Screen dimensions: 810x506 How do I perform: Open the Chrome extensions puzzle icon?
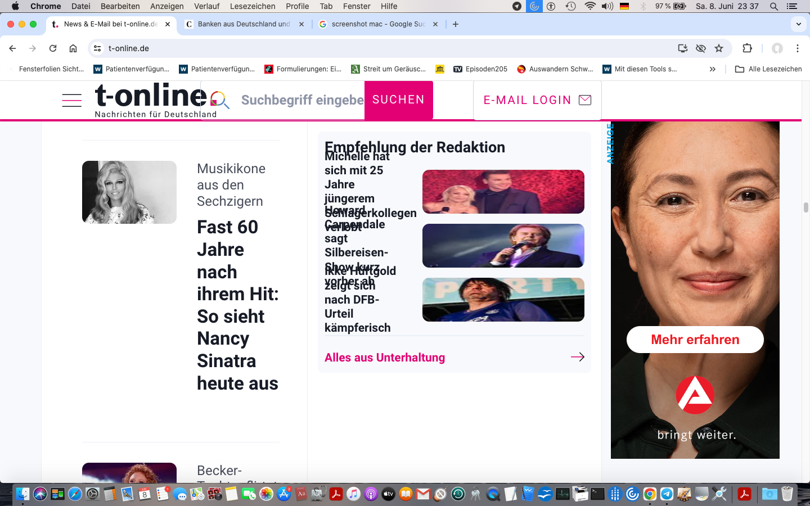[x=748, y=48]
